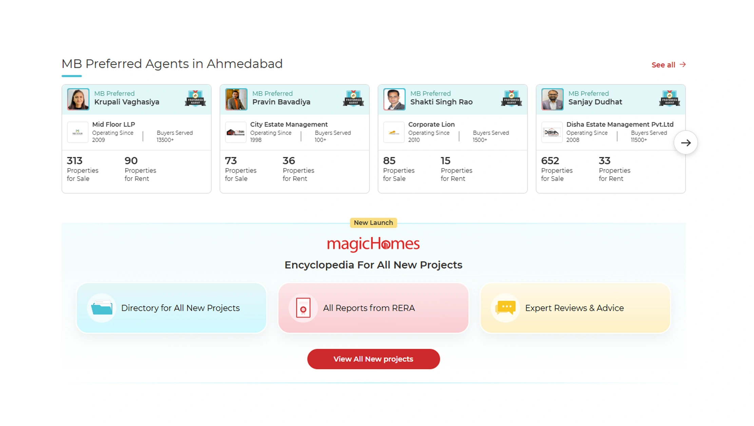Image resolution: width=754 pixels, height=426 pixels.
Task: Open Directory for All New Projects card
Action: (x=171, y=308)
